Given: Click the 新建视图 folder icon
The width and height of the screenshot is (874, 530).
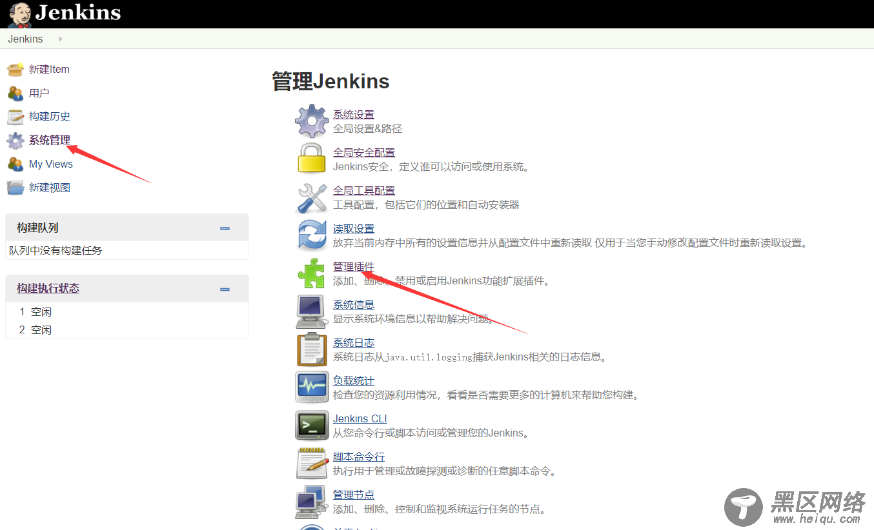Looking at the screenshot, I should pyautogui.click(x=15, y=188).
